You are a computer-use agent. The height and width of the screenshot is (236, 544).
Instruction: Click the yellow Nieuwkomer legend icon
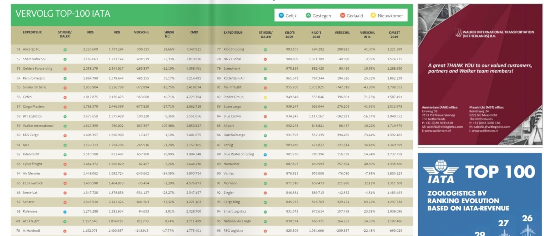point(373,16)
